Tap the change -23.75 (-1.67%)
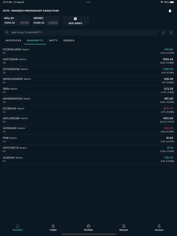Viewport: 177px width, 236px height. (x=167, y=122)
